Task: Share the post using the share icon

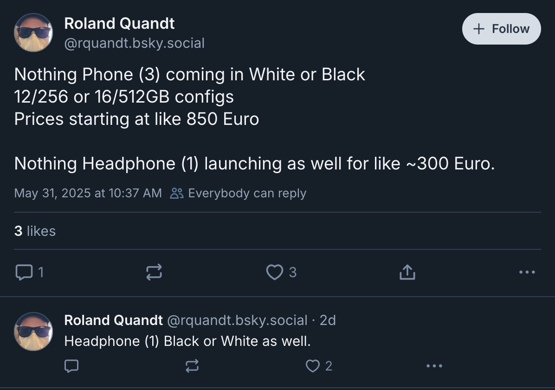Action: pos(407,273)
